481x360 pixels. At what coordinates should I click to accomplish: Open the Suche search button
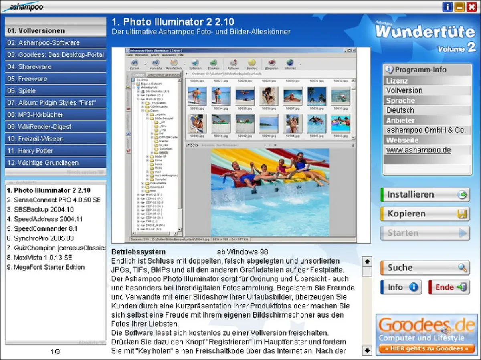[x=424, y=268]
